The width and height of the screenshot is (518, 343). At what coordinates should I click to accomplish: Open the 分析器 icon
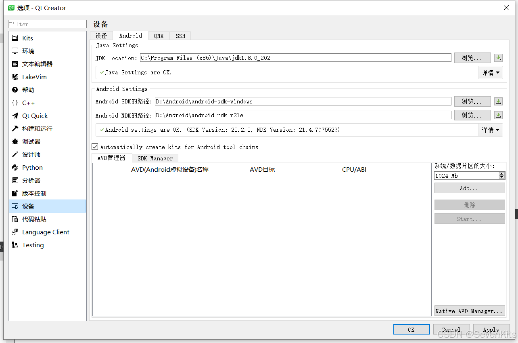pos(15,180)
